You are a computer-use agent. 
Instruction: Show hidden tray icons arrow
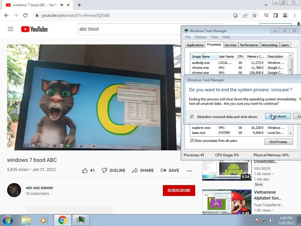tap(250, 220)
